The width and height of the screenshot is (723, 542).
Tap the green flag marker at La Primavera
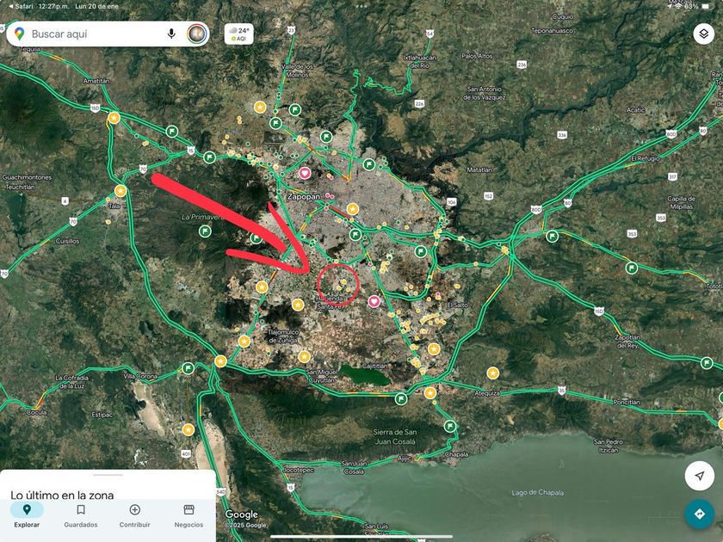click(205, 231)
